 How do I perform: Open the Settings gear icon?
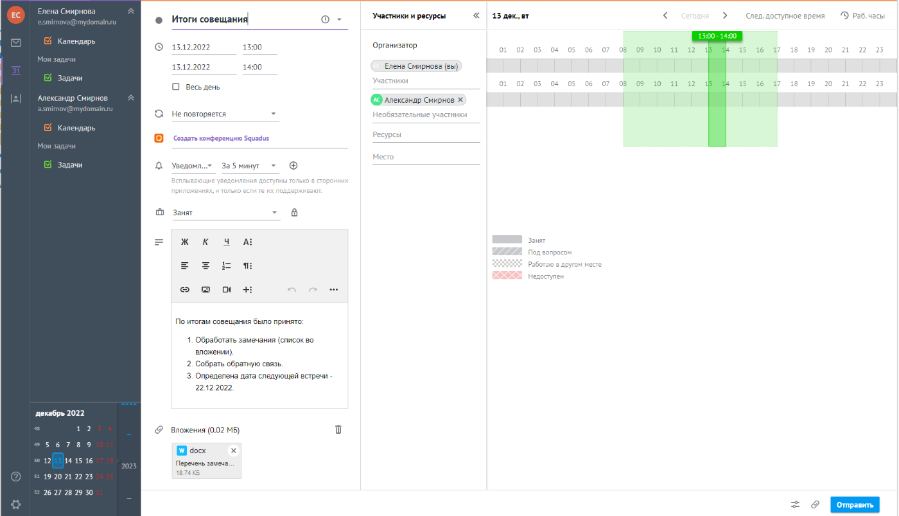[x=16, y=504]
